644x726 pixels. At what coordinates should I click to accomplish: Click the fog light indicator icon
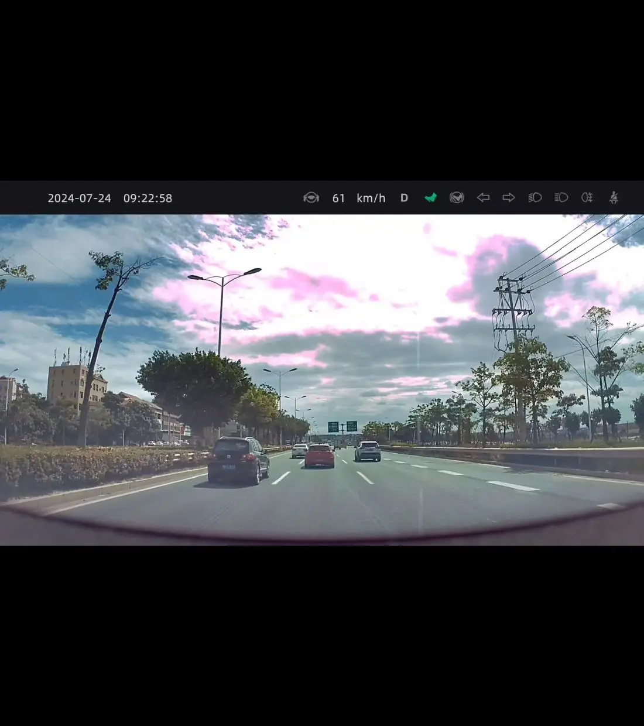(587, 198)
